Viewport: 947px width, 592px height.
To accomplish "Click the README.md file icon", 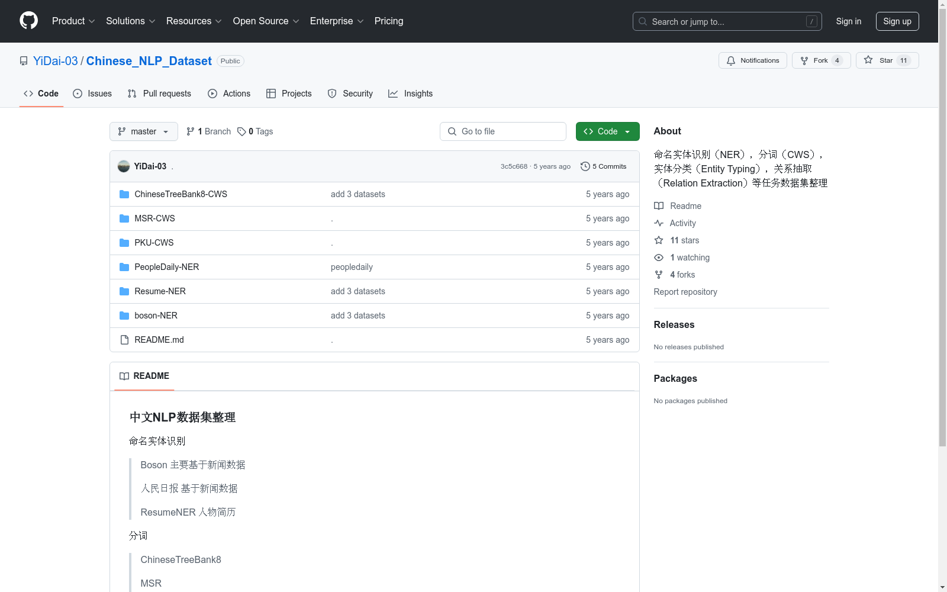I will [x=124, y=340].
